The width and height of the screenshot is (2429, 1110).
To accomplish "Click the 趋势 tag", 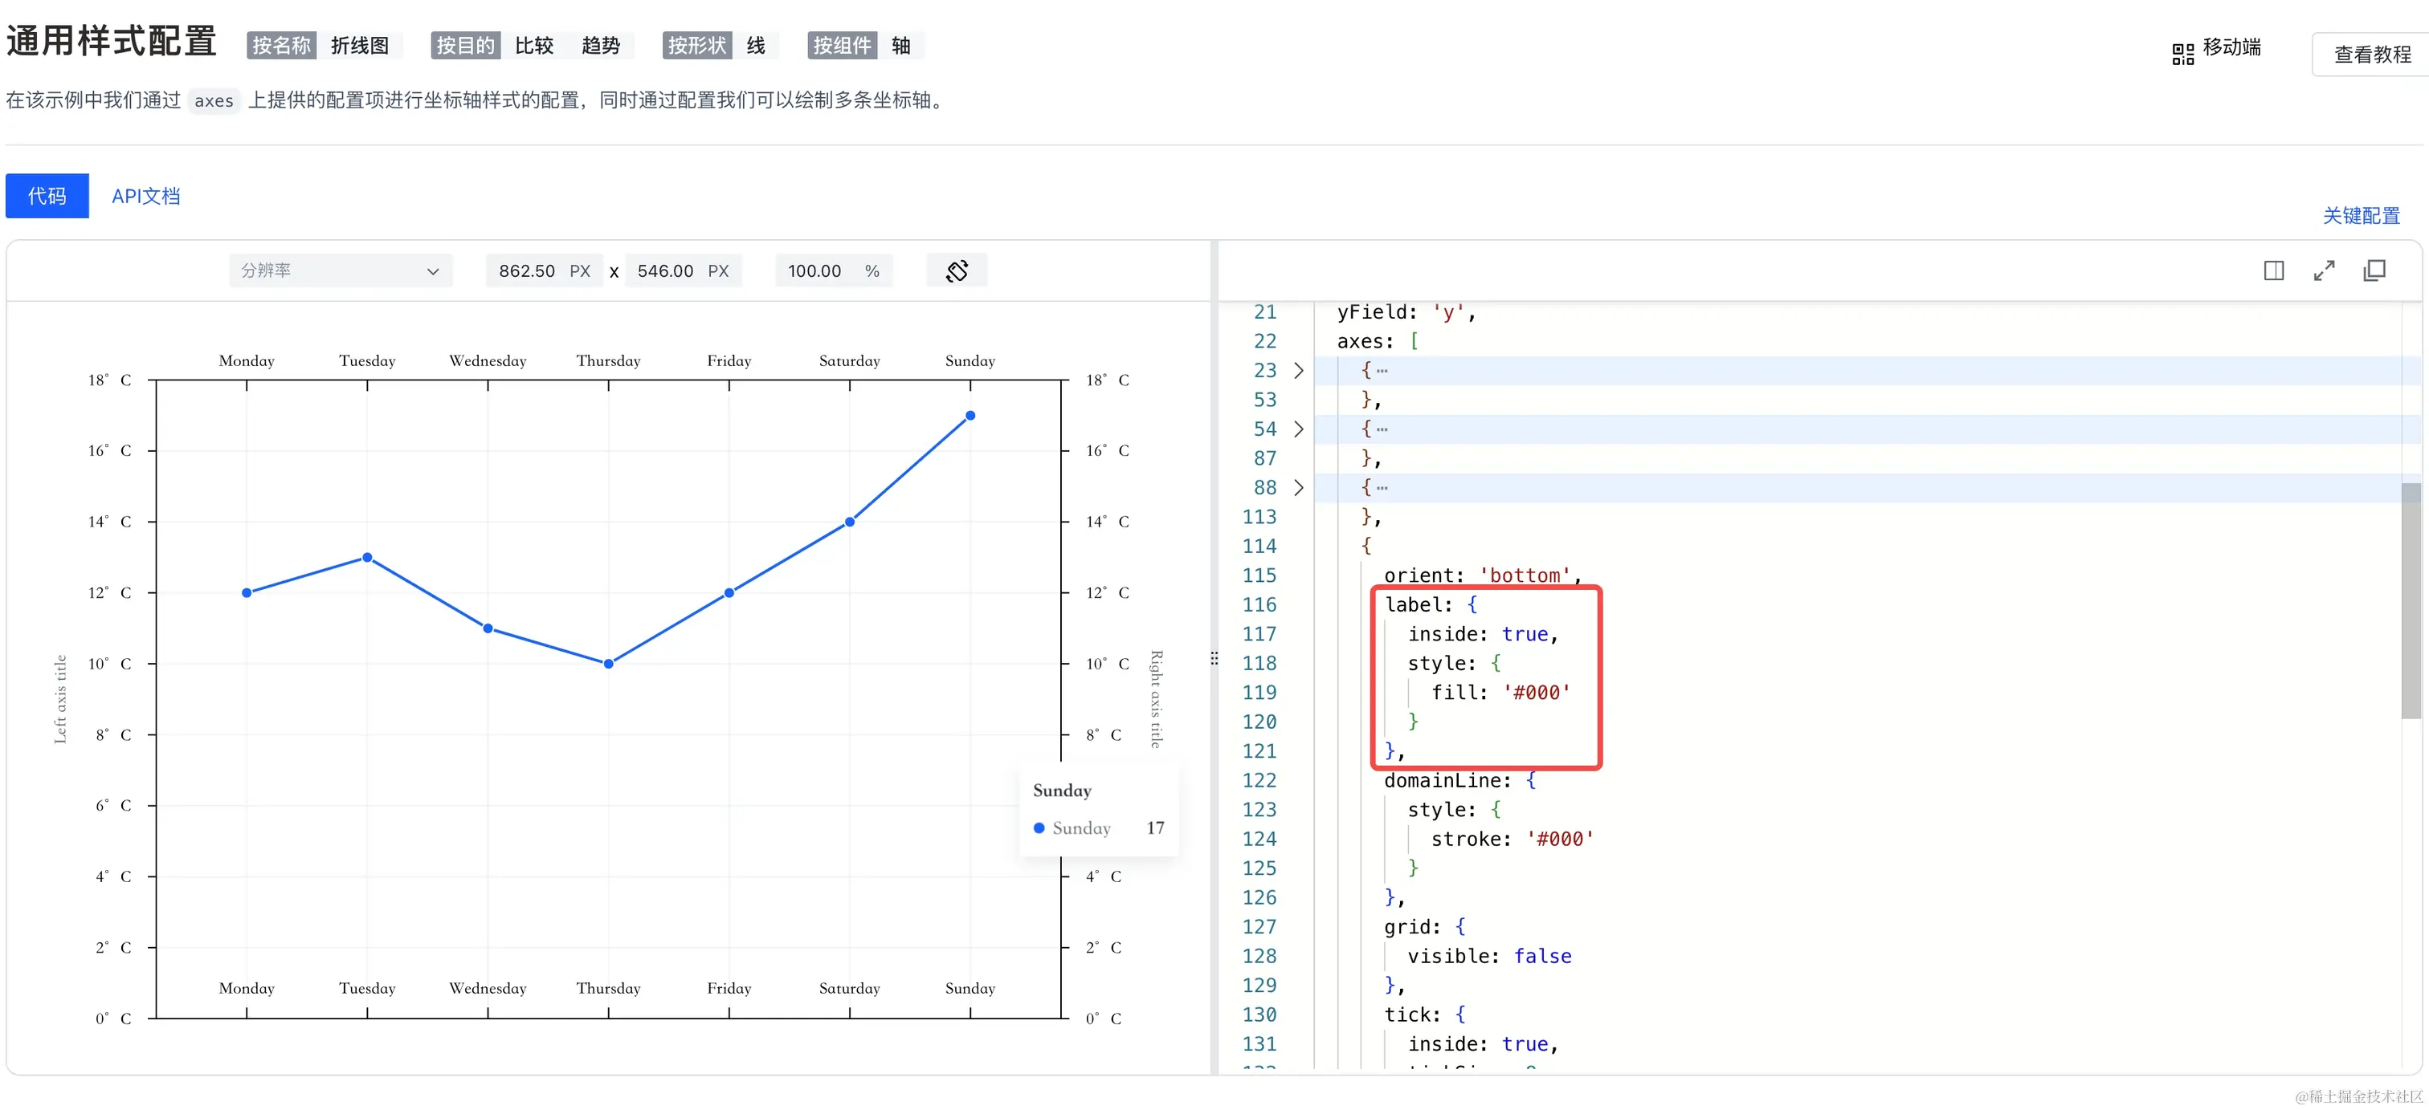I will pyautogui.click(x=600, y=45).
